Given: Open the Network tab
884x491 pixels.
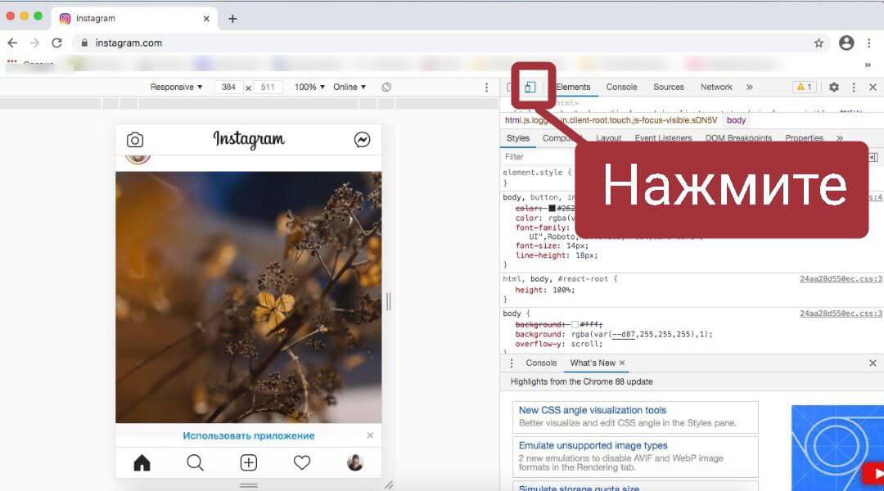Looking at the screenshot, I should click(x=716, y=87).
